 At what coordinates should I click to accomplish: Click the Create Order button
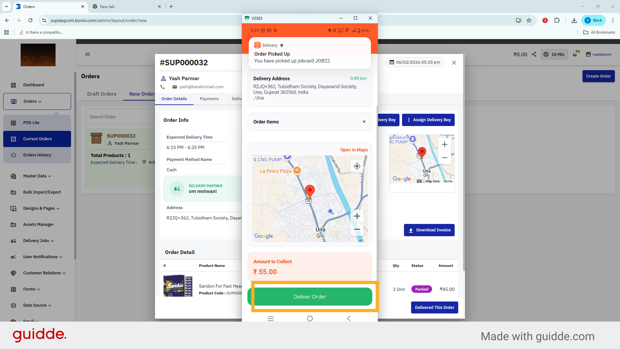[598, 76]
